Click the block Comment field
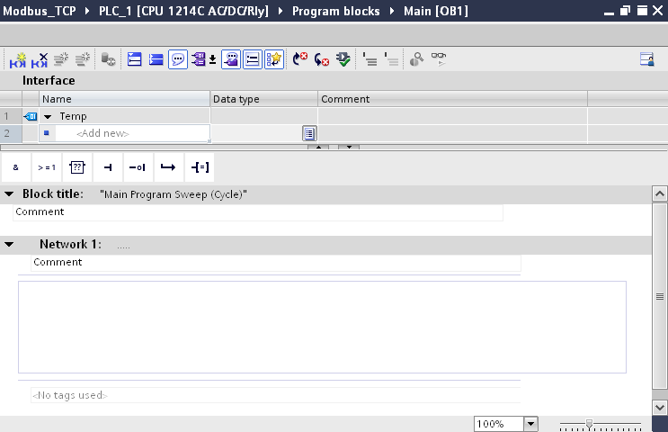Image resolution: width=668 pixels, height=432 pixels. tap(258, 212)
